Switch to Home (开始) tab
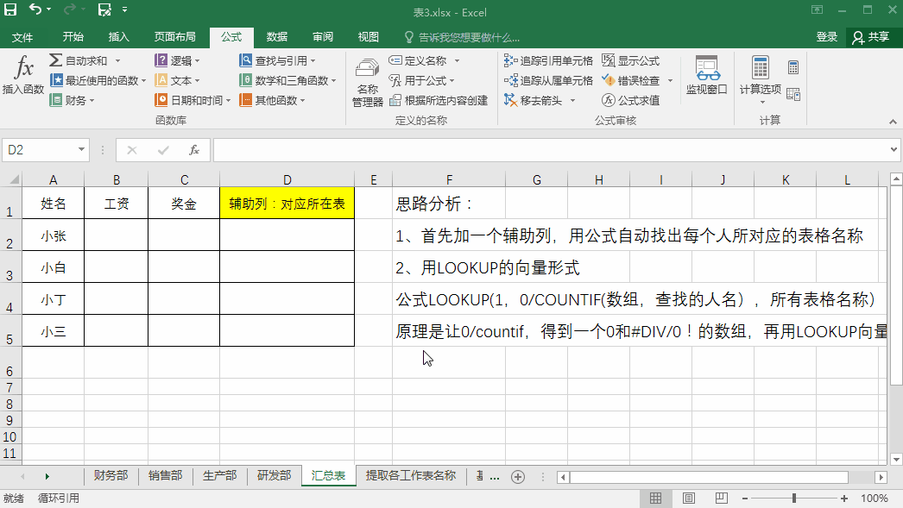 pyautogui.click(x=73, y=37)
